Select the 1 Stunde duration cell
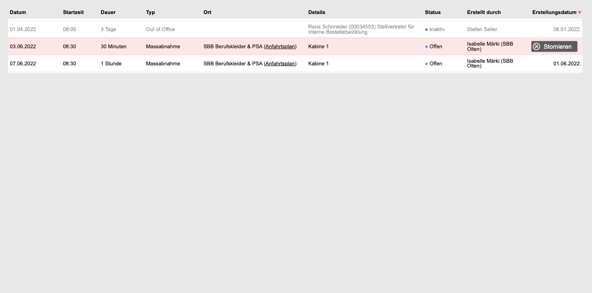Viewport: 592px width, 293px height. coord(111,64)
